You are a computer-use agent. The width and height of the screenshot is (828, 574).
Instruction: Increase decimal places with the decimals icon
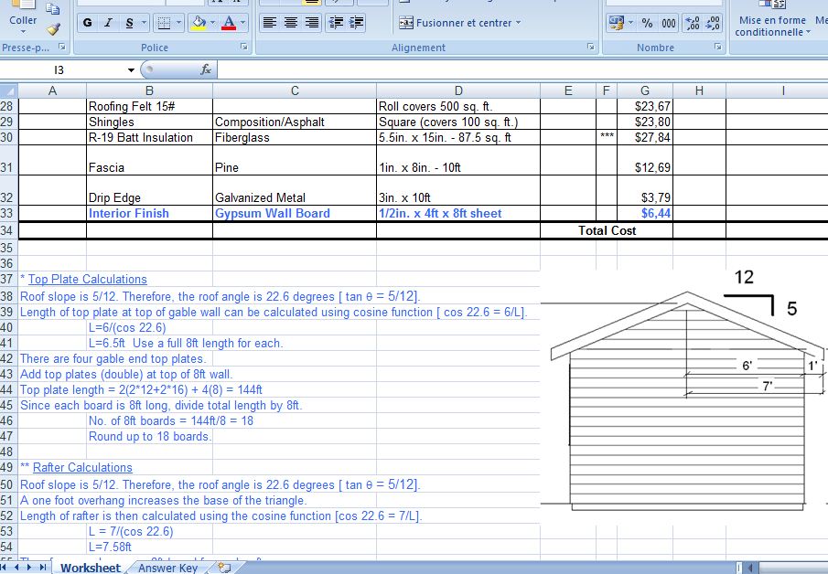(692, 23)
